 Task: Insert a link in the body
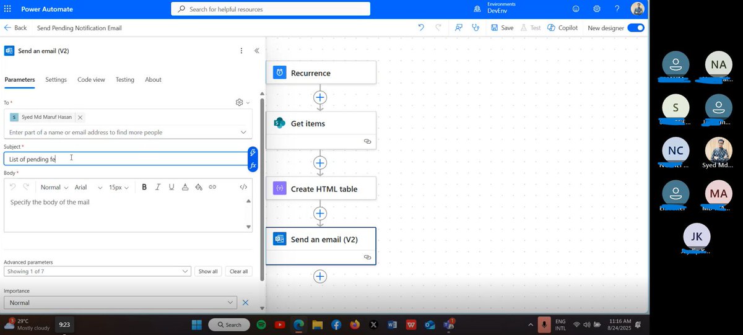(212, 187)
